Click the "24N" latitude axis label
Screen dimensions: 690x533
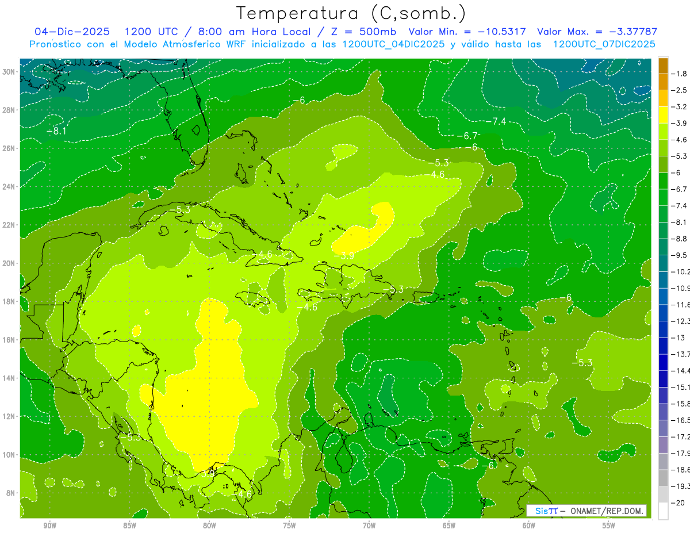click(x=9, y=186)
